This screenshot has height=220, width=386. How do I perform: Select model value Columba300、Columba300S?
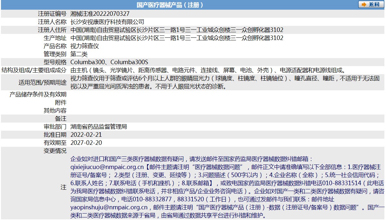pos(109,62)
